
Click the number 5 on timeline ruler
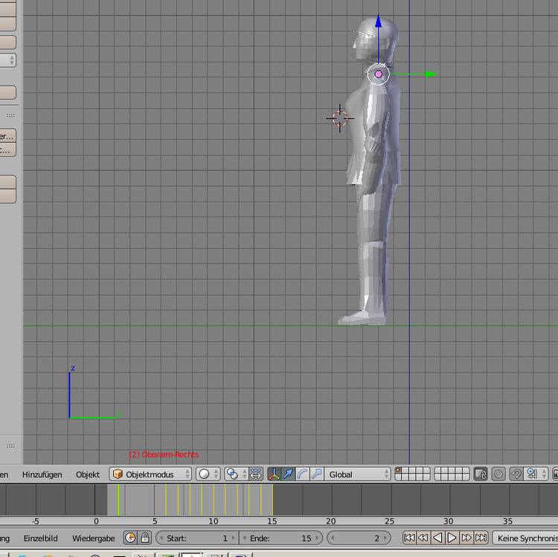[x=155, y=521]
